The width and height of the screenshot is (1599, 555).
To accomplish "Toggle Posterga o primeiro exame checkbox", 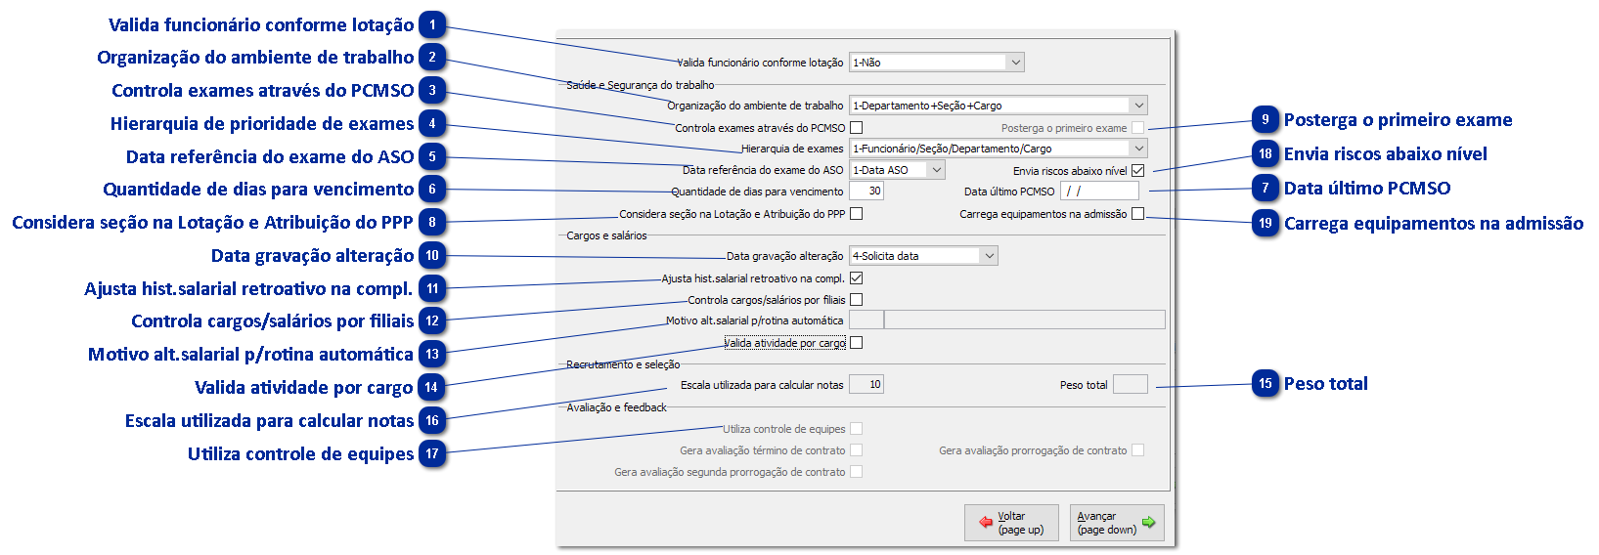I will click(1137, 128).
